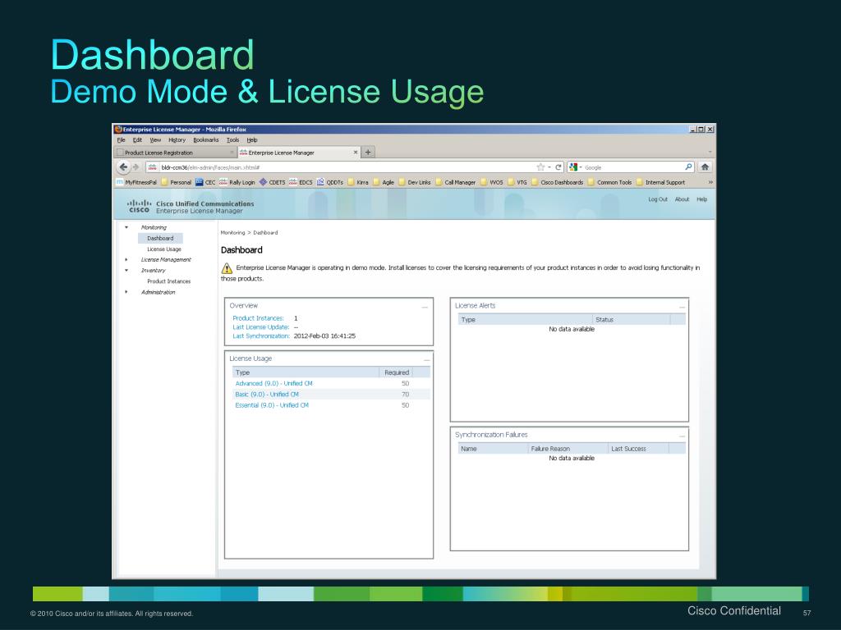This screenshot has height=630, width=841.
Task: Open the Rally Login bookmark
Action: tap(237, 182)
